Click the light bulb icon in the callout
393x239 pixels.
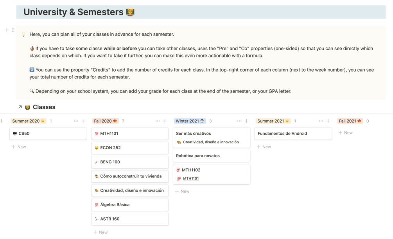pos(23,34)
